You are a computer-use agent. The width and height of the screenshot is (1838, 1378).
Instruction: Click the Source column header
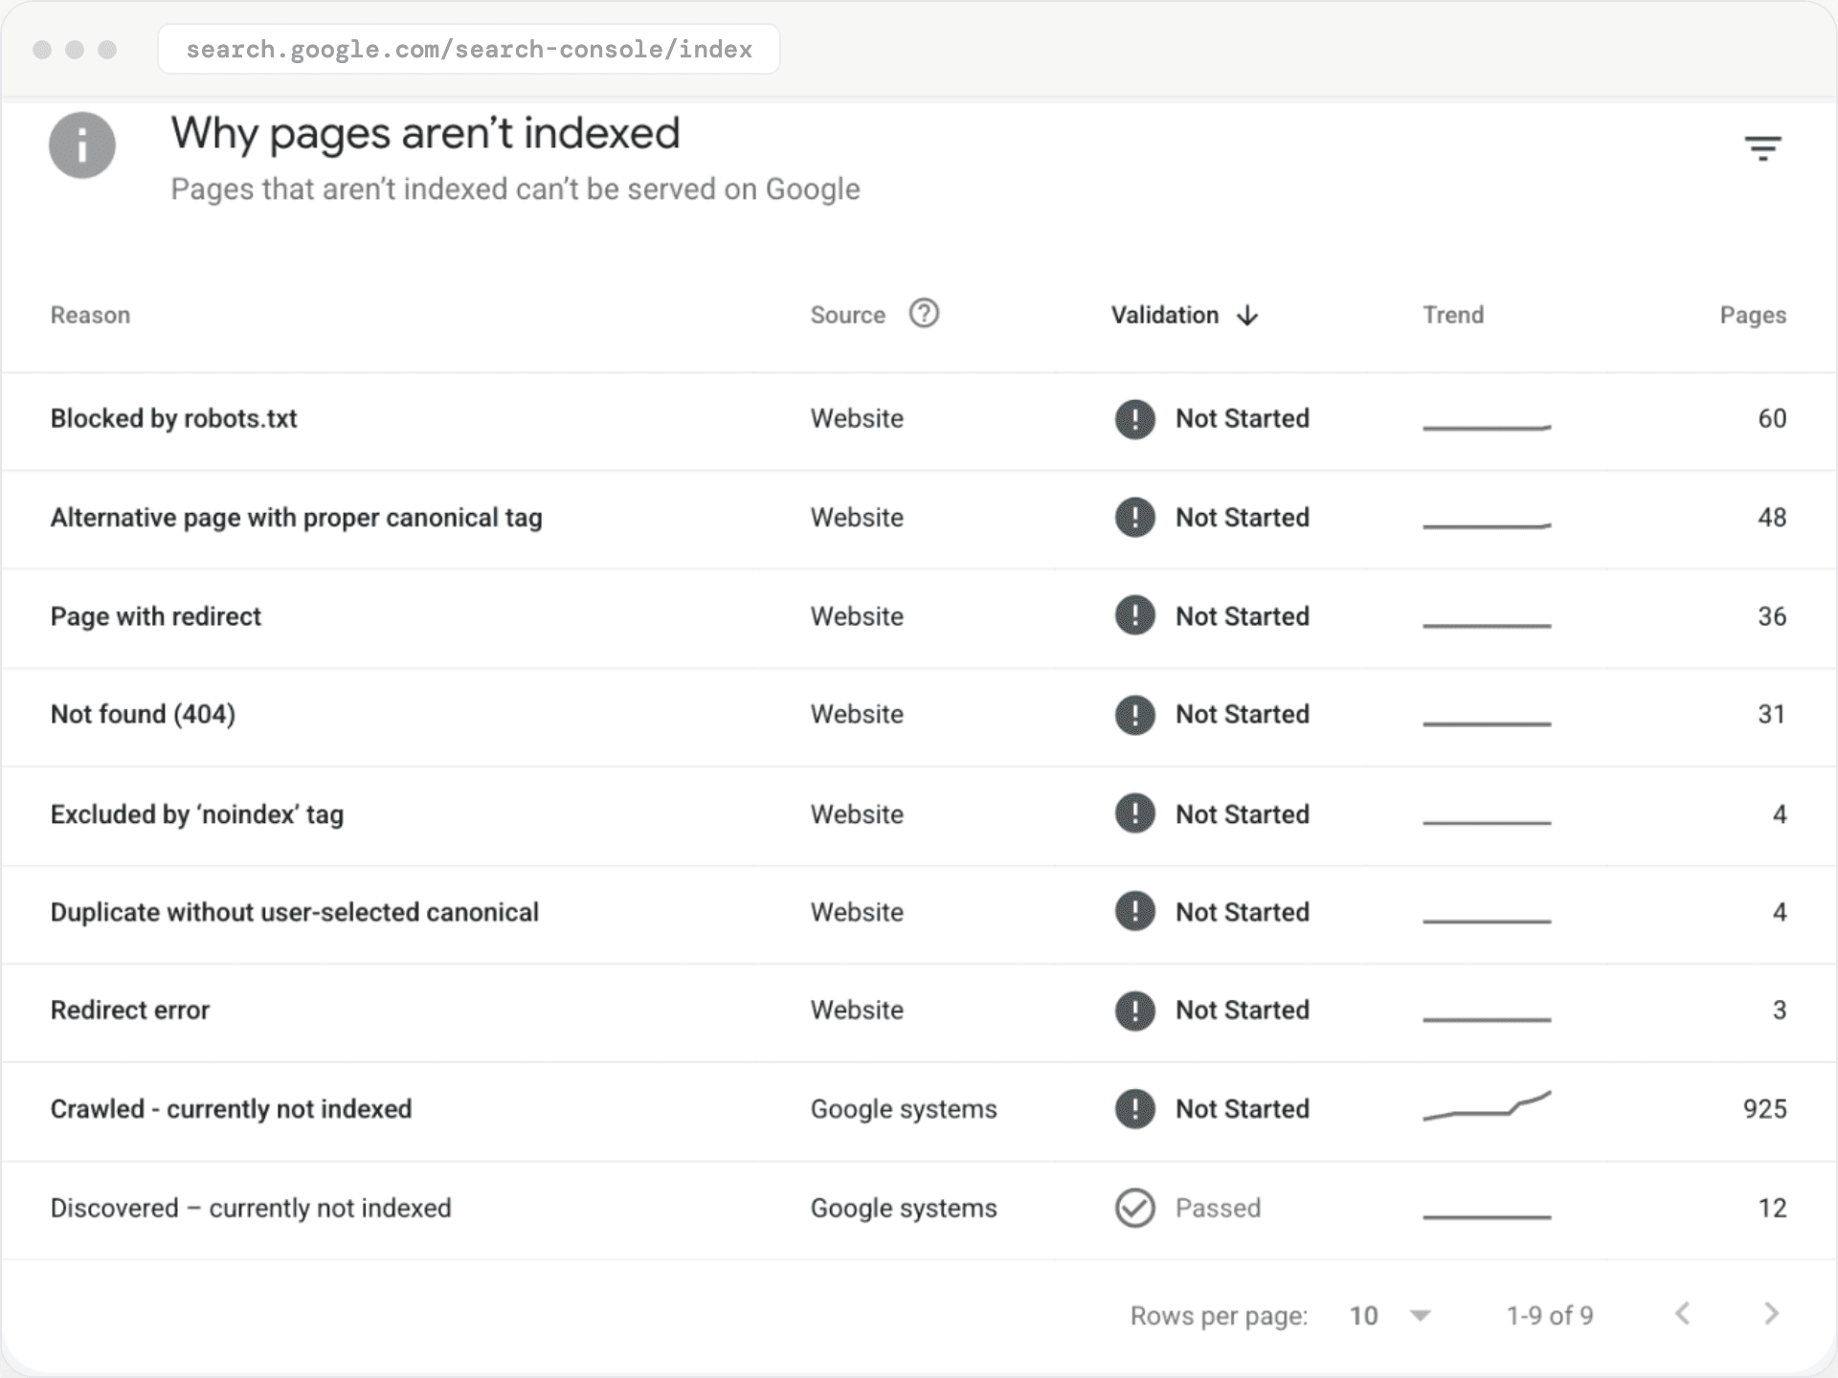tap(847, 315)
